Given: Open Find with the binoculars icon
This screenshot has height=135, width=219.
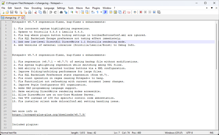Looking at the screenshot, I should [x=61, y=12].
